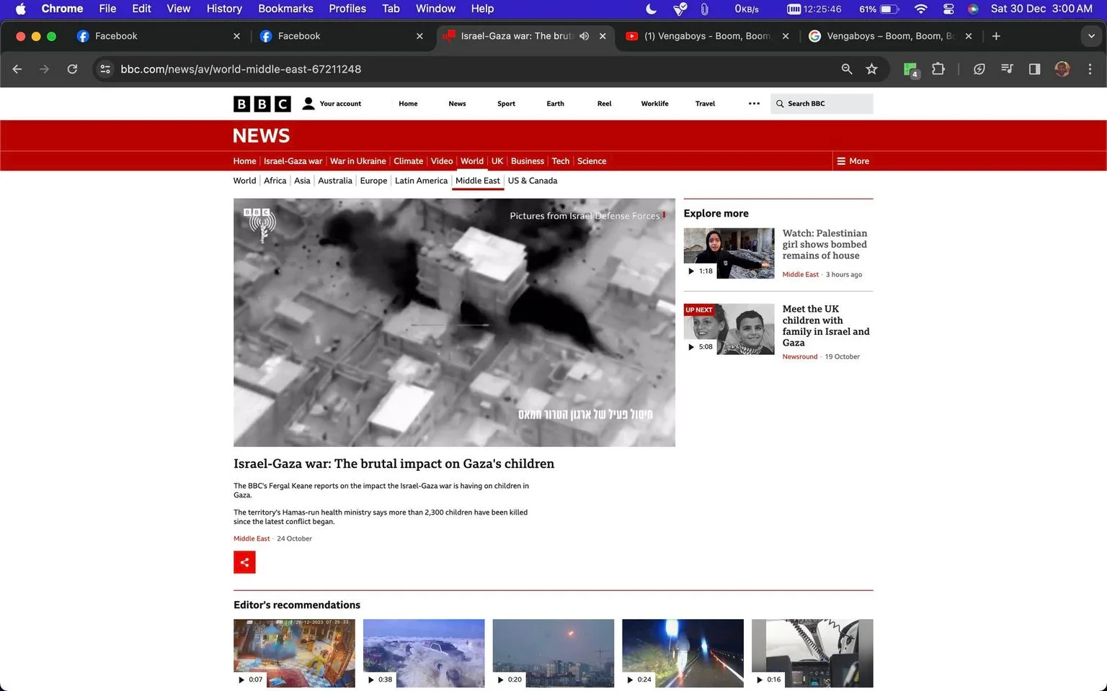Open the Your account profile icon

pos(308,104)
